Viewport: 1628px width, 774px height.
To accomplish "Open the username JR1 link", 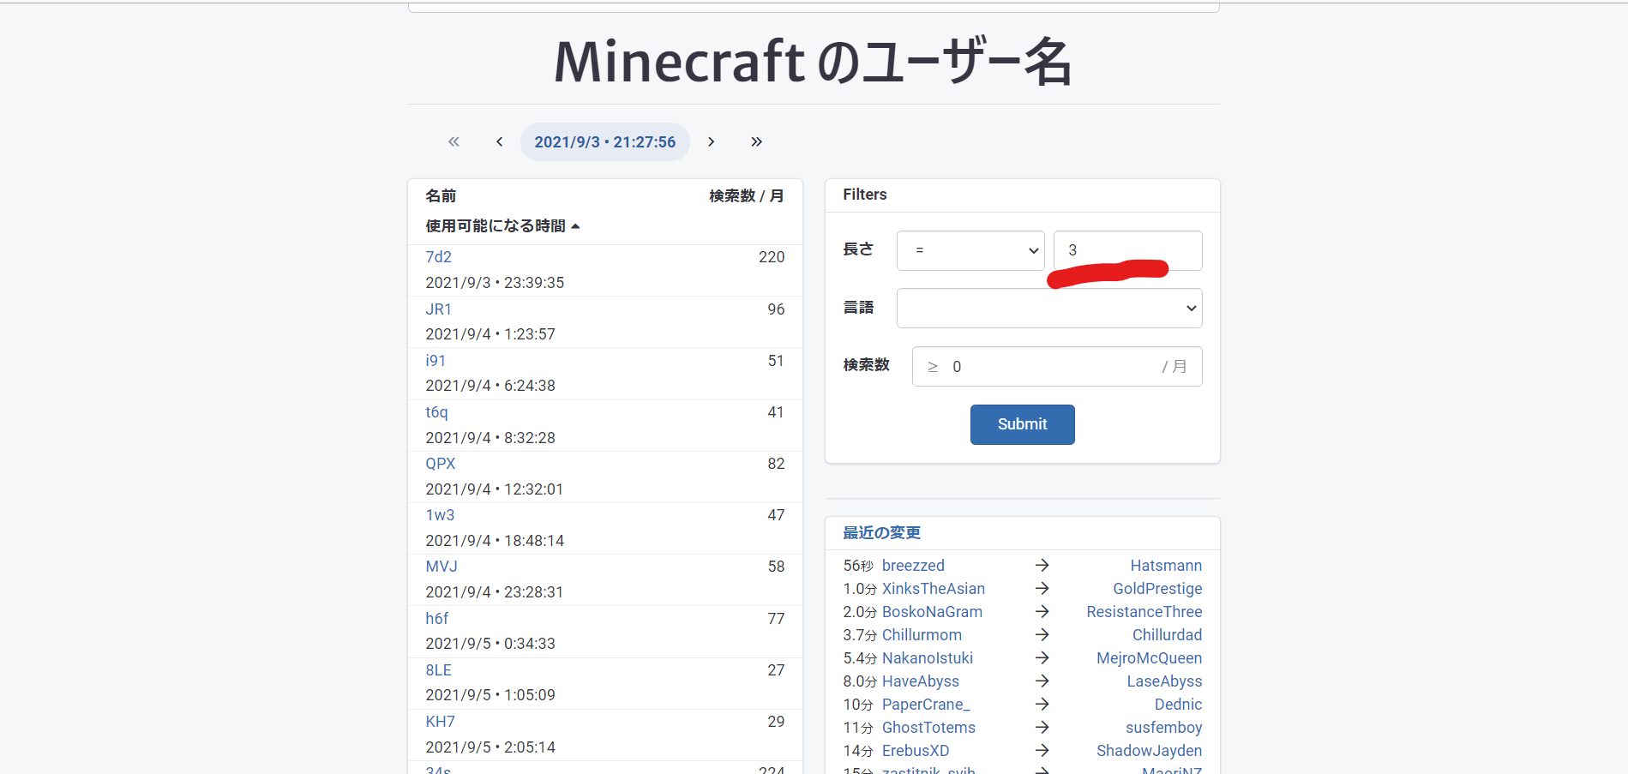I will 439,309.
